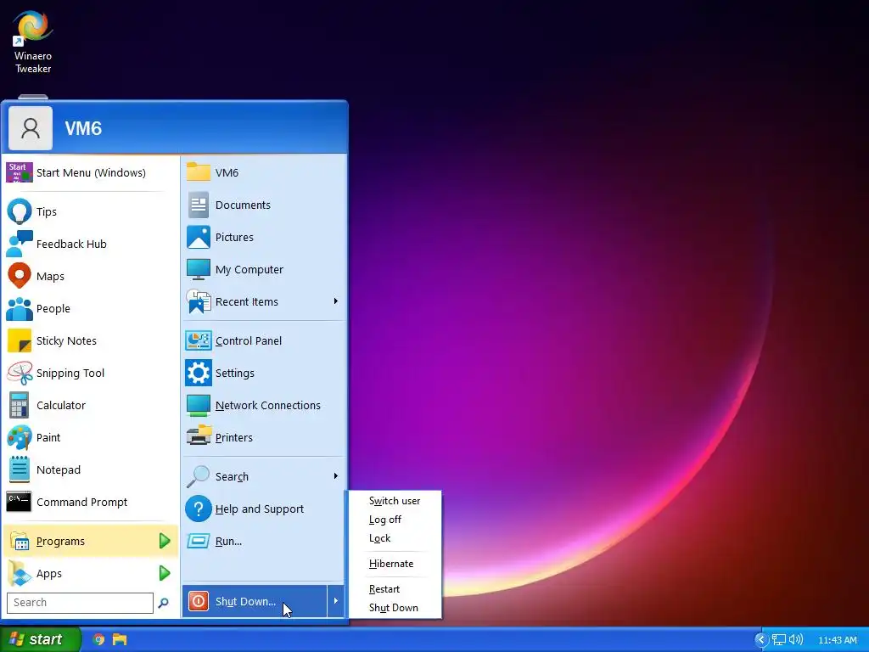This screenshot has width=869, height=652.
Task: Open Printers icon
Action: click(x=199, y=436)
